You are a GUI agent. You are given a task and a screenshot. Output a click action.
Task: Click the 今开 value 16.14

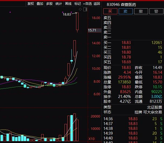(x=158, y=72)
